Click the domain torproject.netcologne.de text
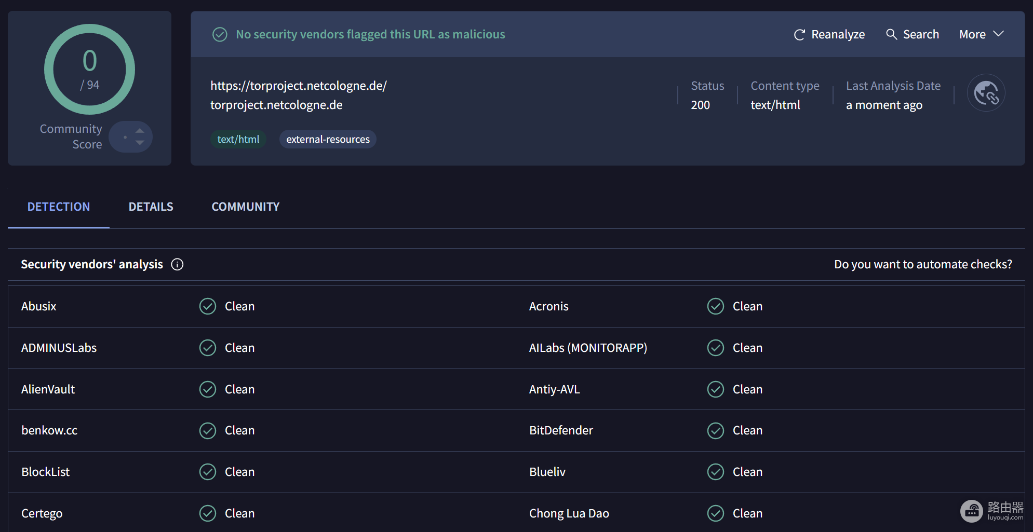Viewport: 1033px width, 532px height. point(276,105)
